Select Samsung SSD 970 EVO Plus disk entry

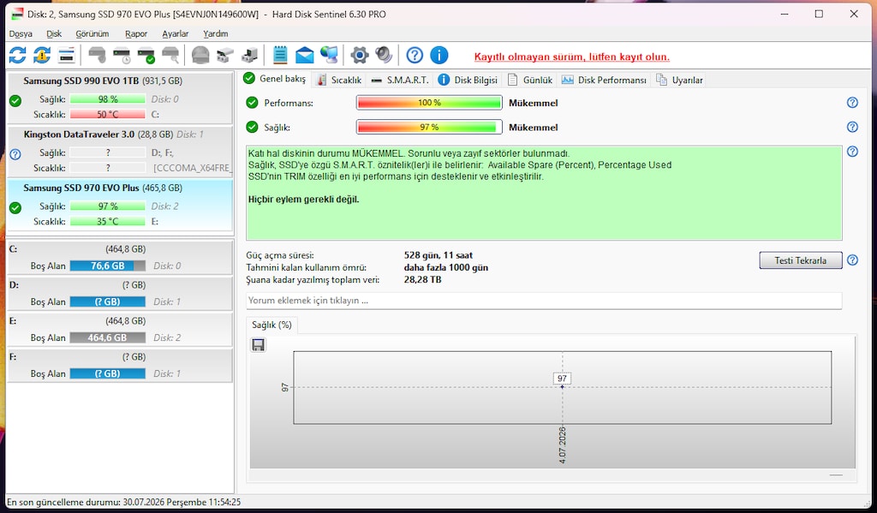coord(120,205)
